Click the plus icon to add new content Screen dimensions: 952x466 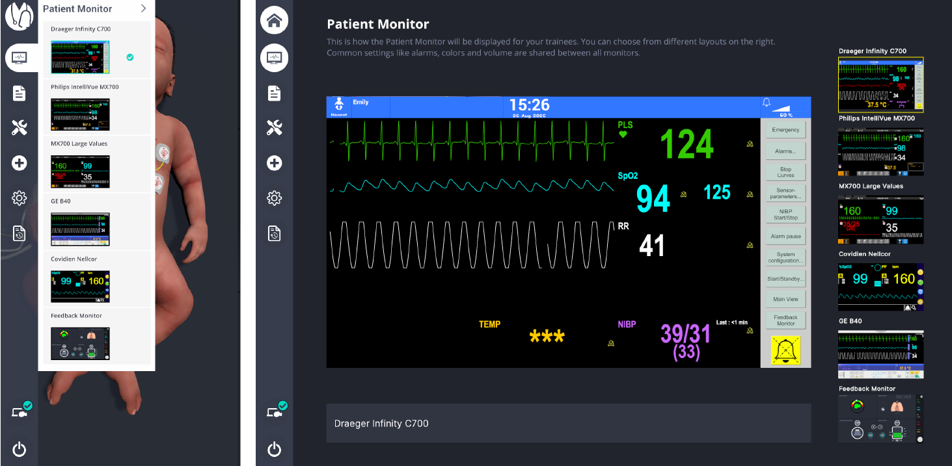[x=274, y=162]
